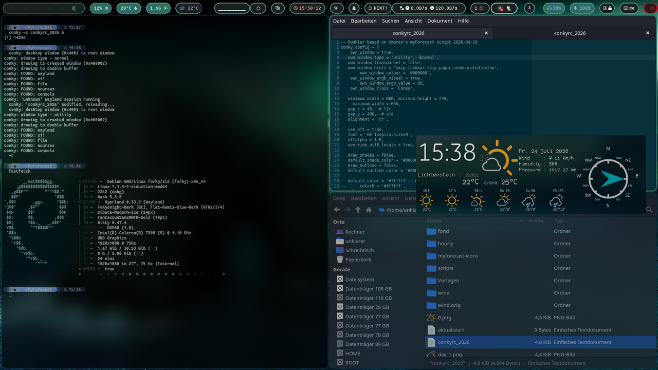
Task: Click the fastfetch command in the terminal
Action: 20,171
